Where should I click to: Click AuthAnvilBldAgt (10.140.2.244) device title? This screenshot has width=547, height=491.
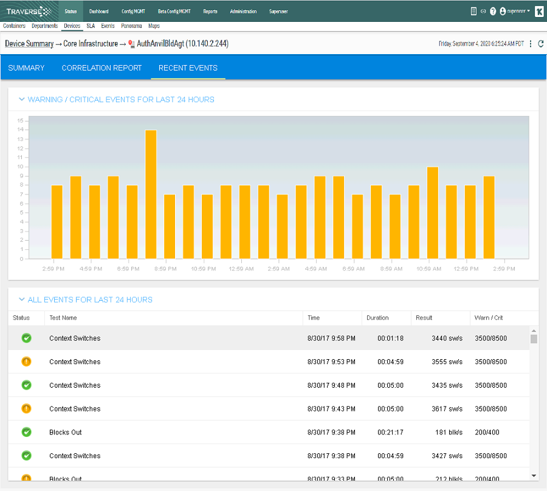point(182,44)
